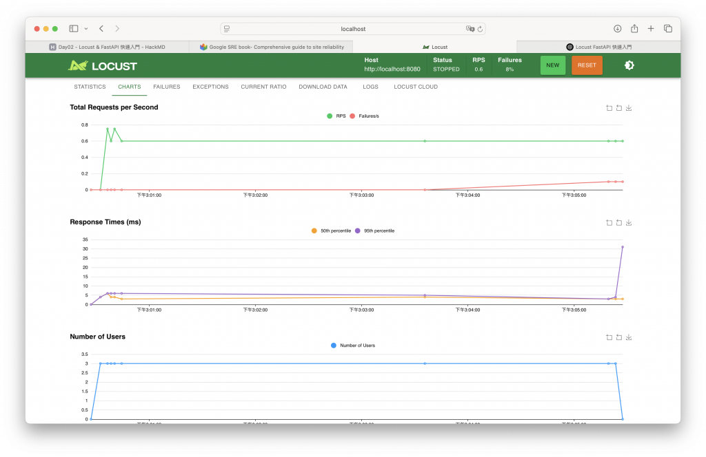Click the Failures 8% value
706x457 pixels.
(x=510, y=70)
